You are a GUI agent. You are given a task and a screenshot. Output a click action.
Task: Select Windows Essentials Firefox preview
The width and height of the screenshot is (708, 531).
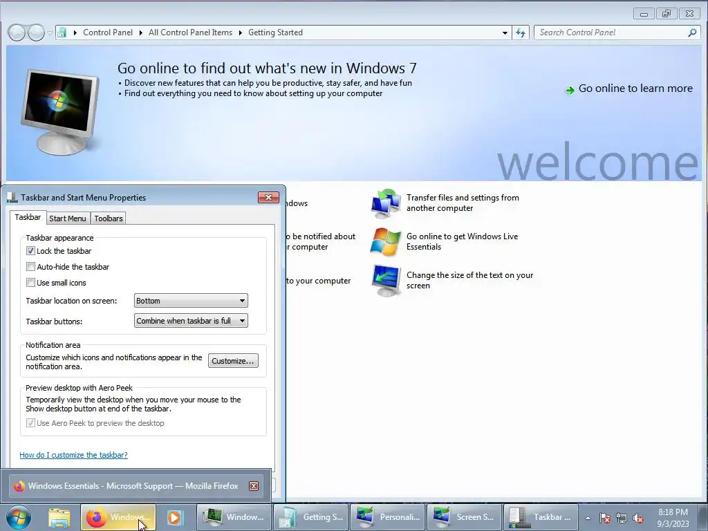point(136,486)
